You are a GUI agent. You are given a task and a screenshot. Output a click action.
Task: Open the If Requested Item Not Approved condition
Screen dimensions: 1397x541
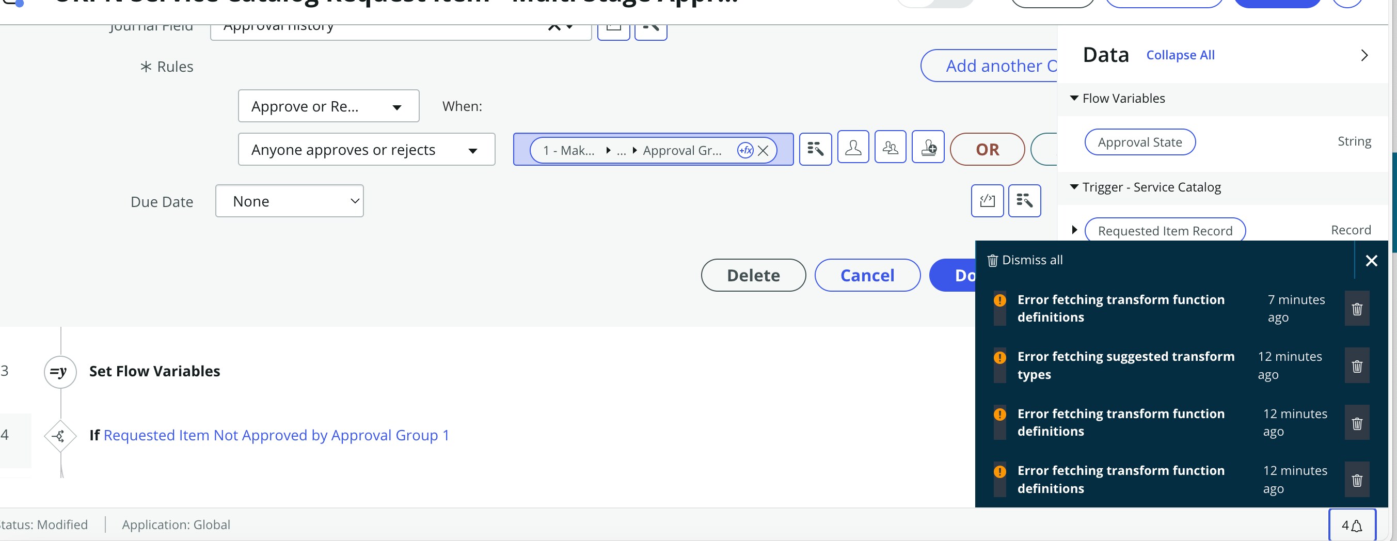pos(276,435)
